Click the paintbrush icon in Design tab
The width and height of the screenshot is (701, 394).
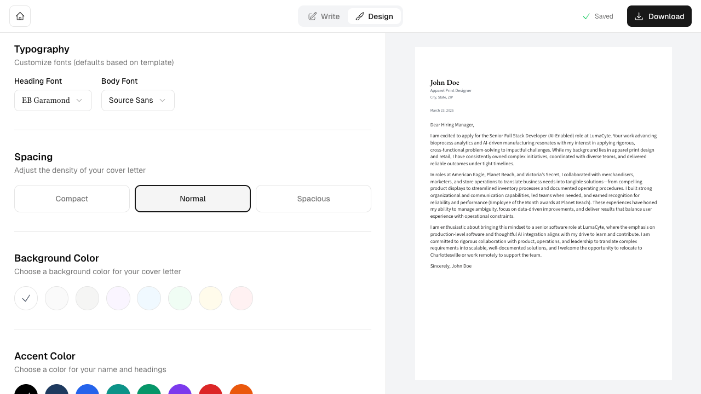tap(360, 16)
